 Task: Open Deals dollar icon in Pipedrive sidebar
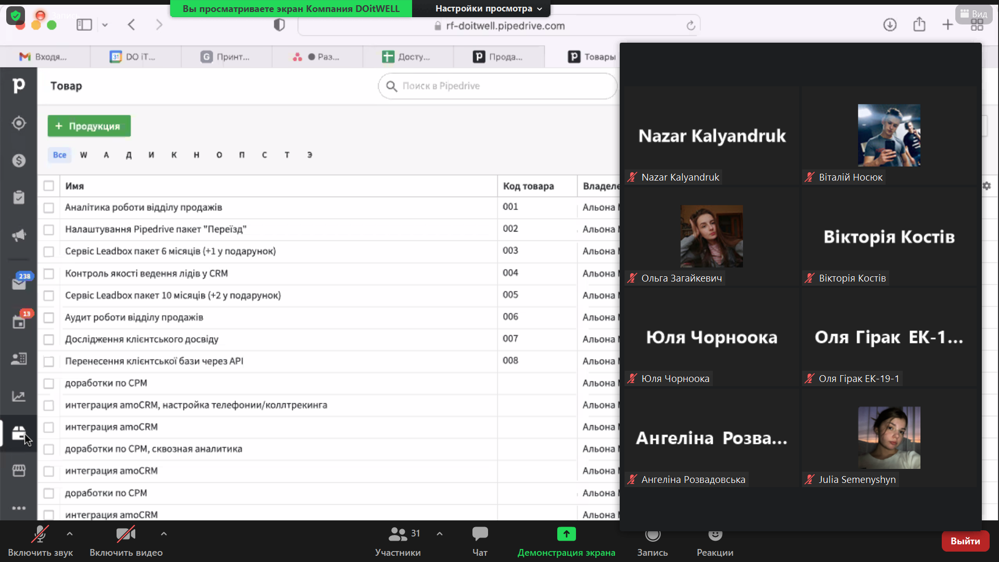[x=19, y=160]
